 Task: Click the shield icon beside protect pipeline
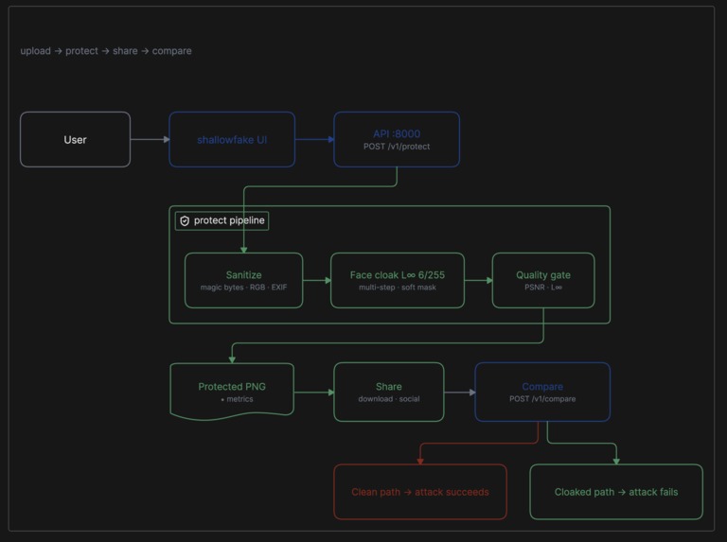tap(185, 221)
